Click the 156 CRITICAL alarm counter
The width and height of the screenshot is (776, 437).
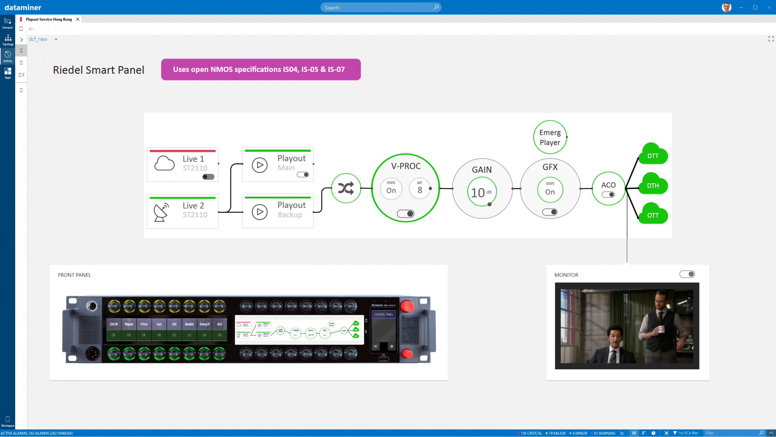pyautogui.click(x=529, y=433)
